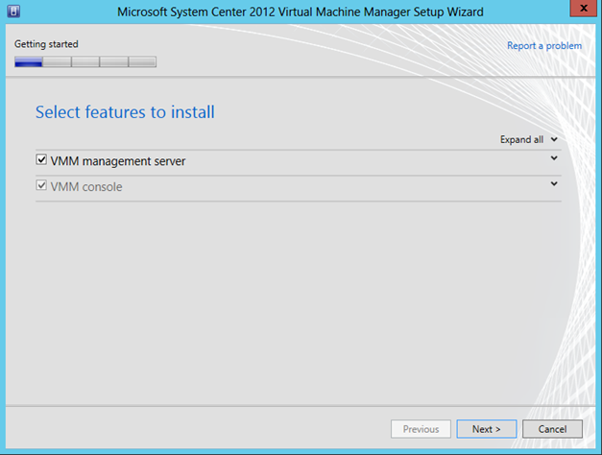
Task: Expand the VMM console details chevron
Action: tap(554, 184)
